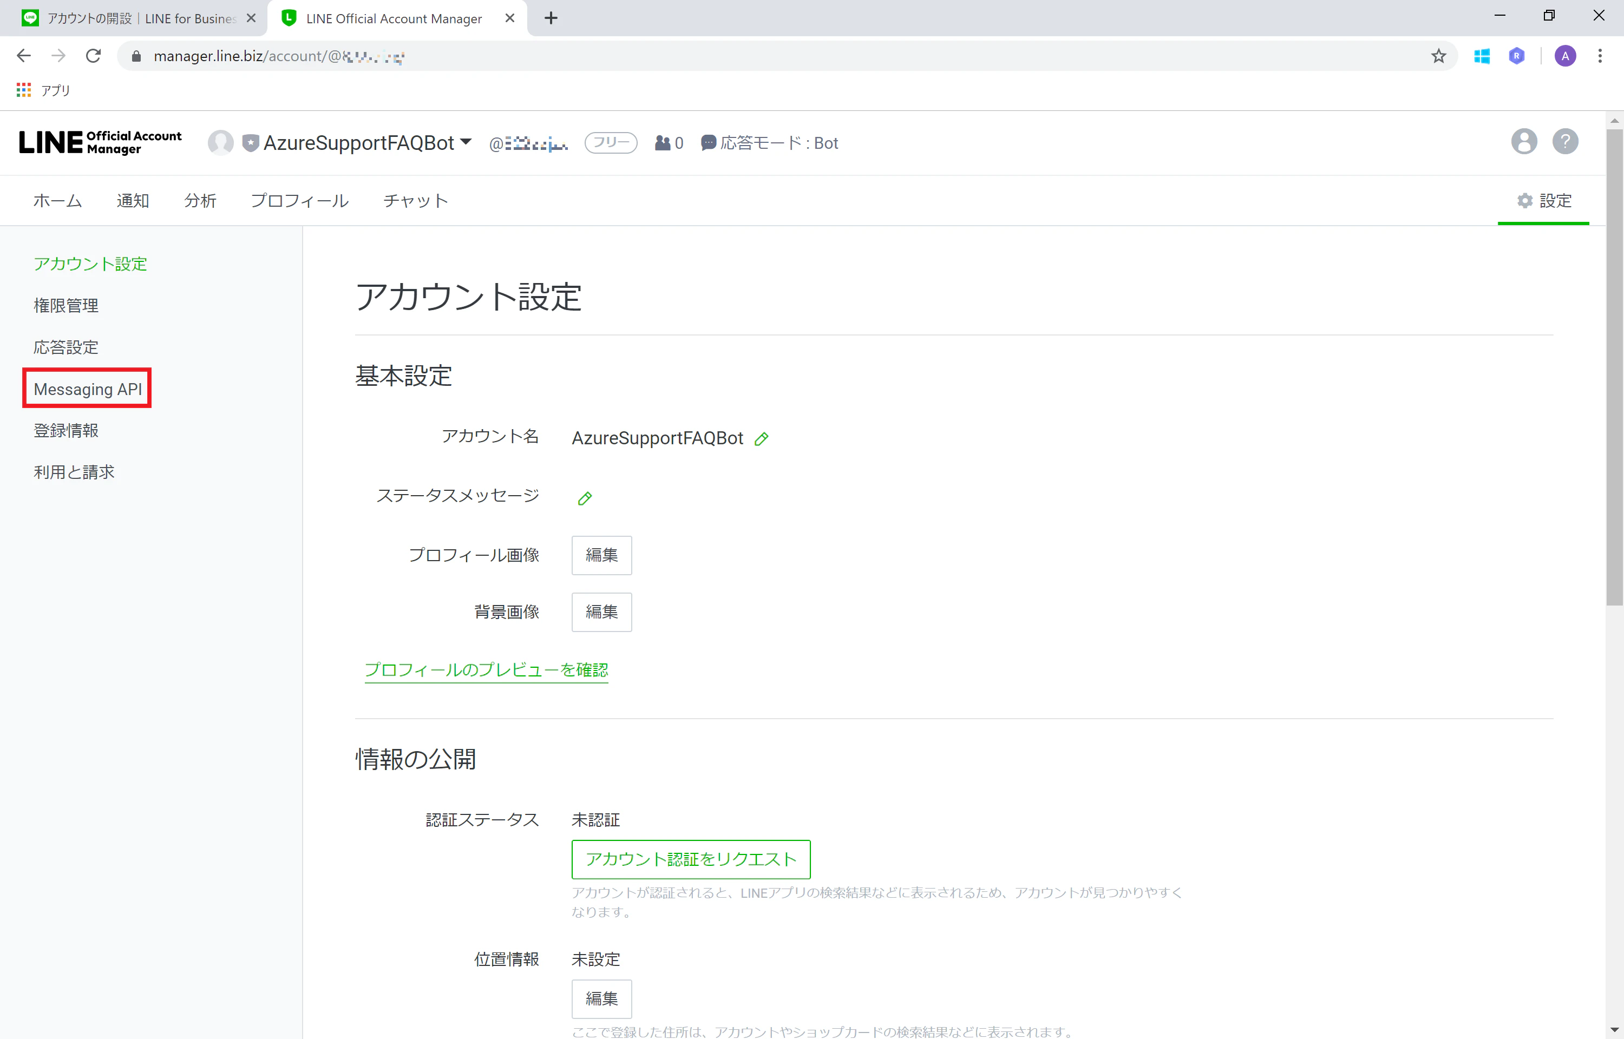Click the 応答モード : Bot chat indicator

point(769,143)
